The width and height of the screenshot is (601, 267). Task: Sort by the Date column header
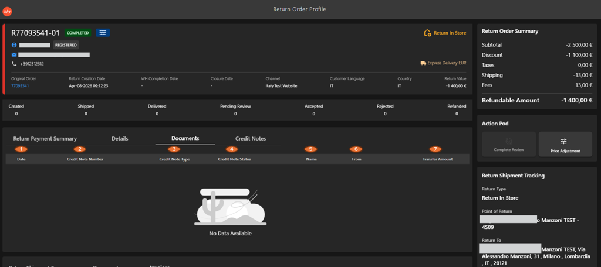(21, 159)
